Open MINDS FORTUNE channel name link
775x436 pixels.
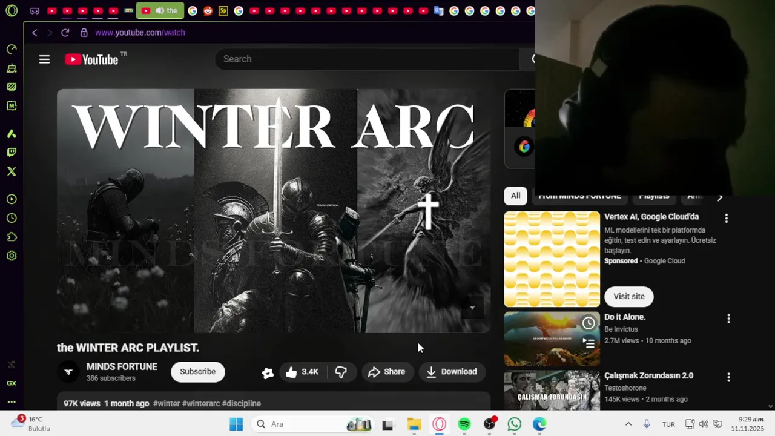coord(122,366)
